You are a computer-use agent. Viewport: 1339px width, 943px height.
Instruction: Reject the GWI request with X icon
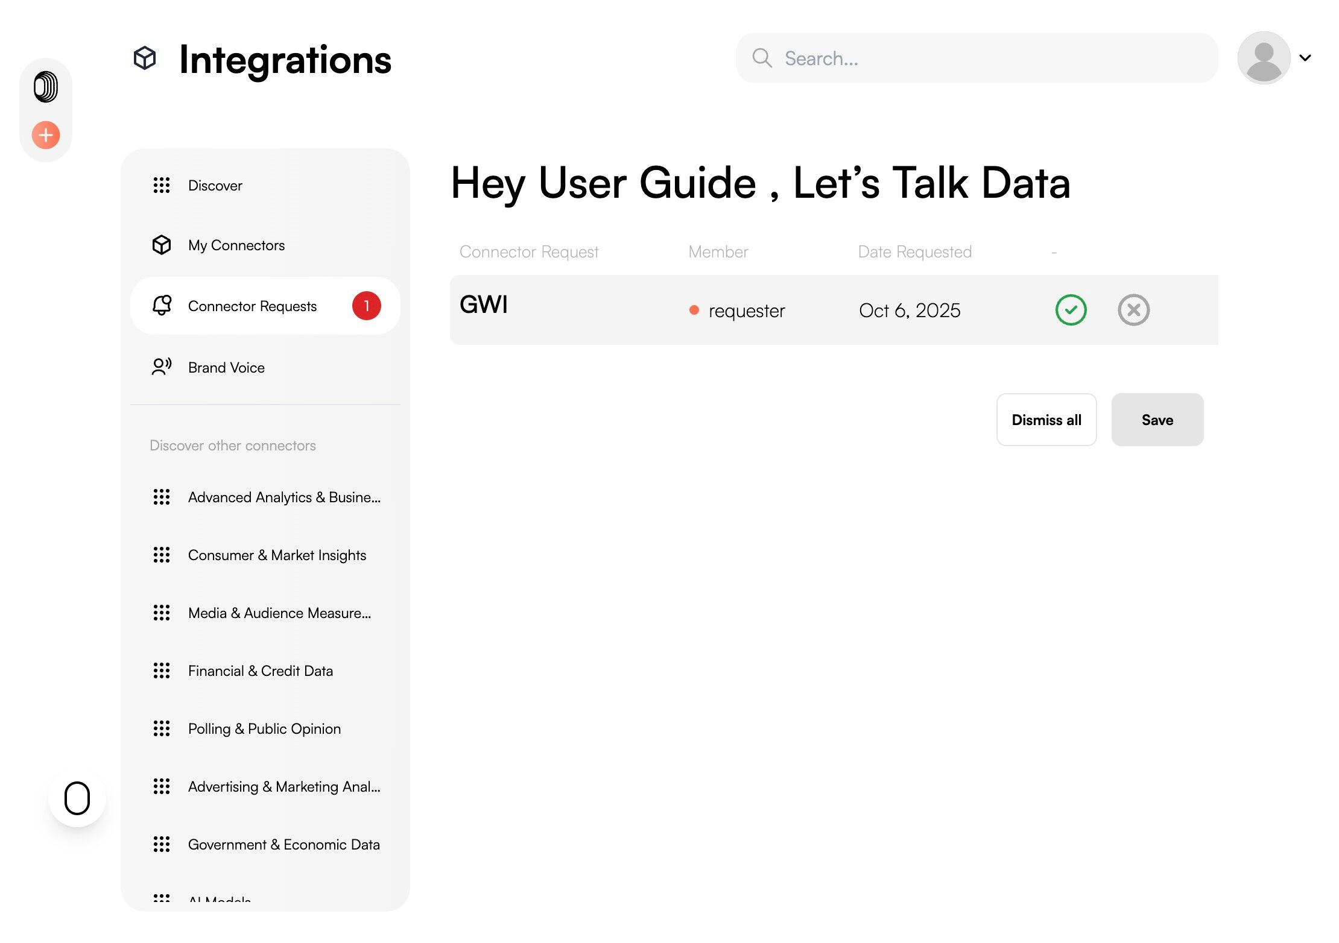pyautogui.click(x=1133, y=310)
